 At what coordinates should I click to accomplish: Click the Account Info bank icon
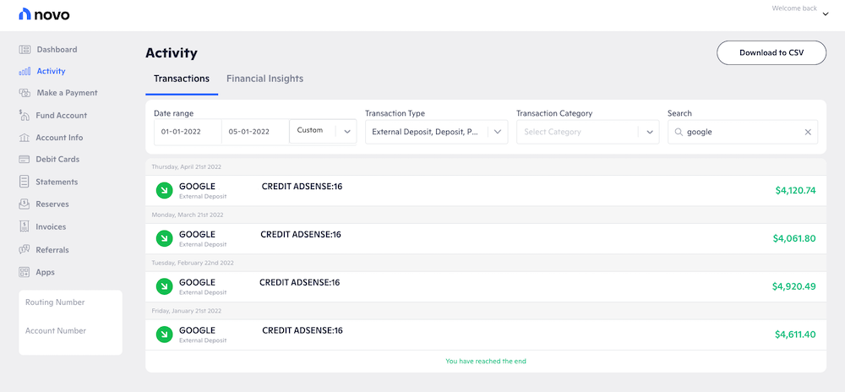click(25, 138)
